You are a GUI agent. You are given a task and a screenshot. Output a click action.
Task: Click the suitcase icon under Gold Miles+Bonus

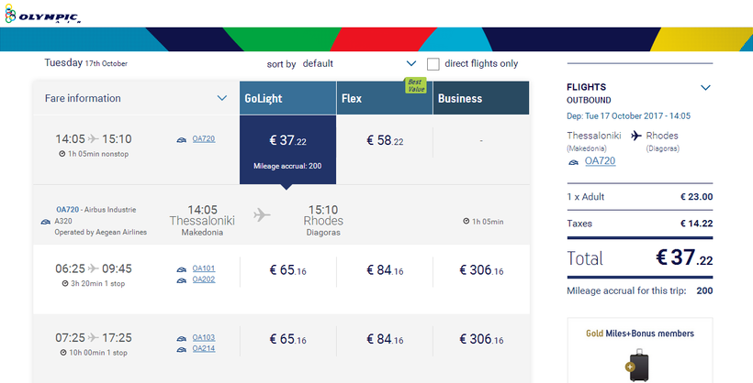pos(639,365)
